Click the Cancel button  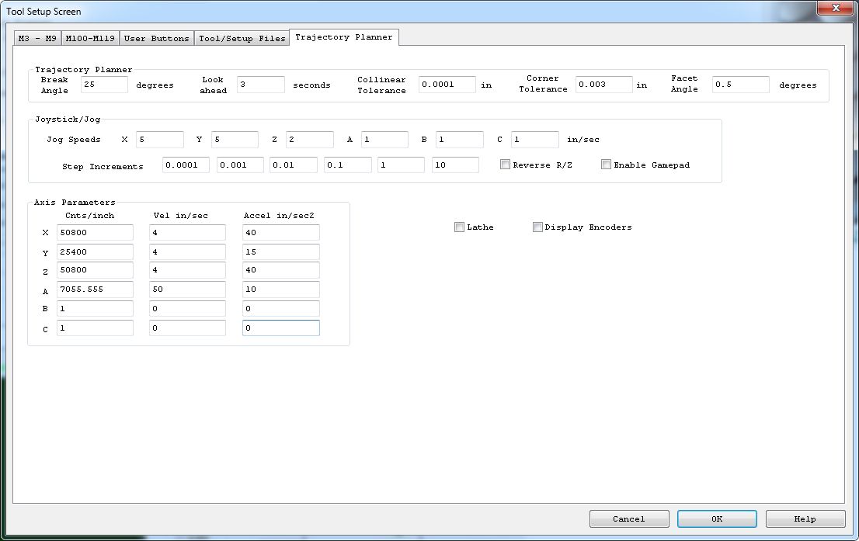pyautogui.click(x=629, y=518)
